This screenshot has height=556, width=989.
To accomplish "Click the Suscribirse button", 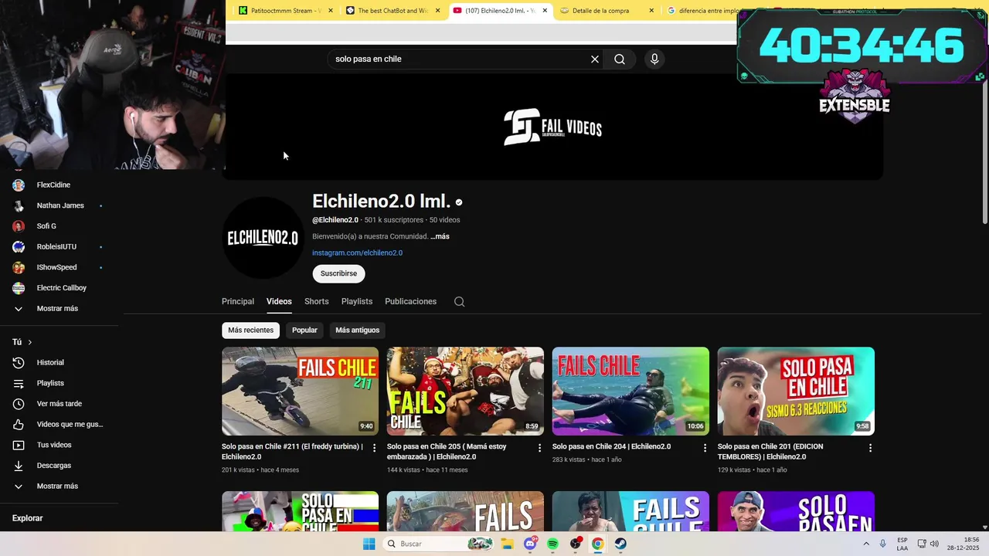I will pyautogui.click(x=338, y=273).
